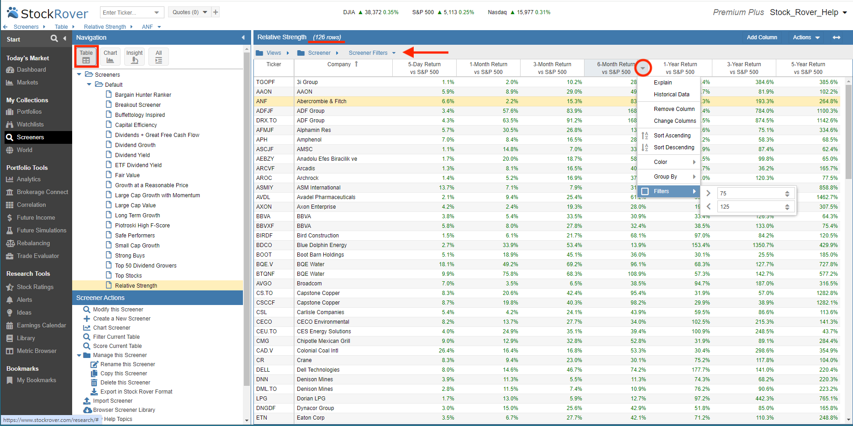Viewport: 853px width, 426px height.
Task: Click Export in Stock Rover Format icon
Action: (94, 392)
